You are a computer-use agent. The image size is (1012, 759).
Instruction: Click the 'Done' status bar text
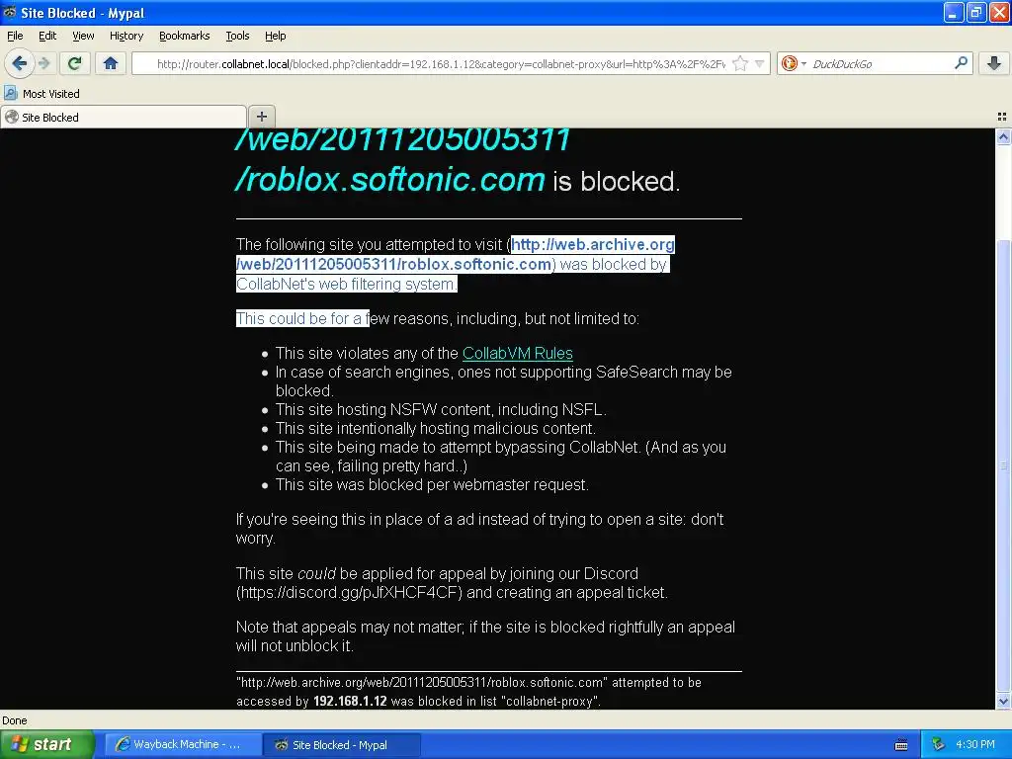pos(14,720)
